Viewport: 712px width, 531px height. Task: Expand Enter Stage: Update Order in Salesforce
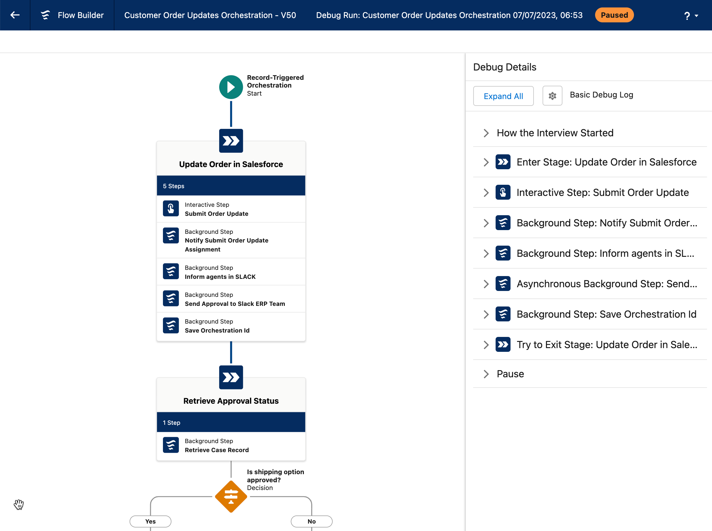pyautogui.click(x=590, y=162)
